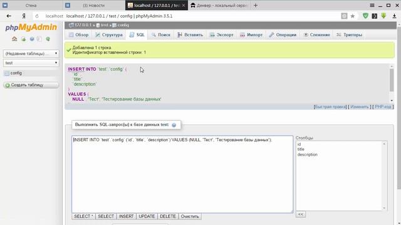
Task: Open the Вставить tab
Action: [x=190, y=35]
